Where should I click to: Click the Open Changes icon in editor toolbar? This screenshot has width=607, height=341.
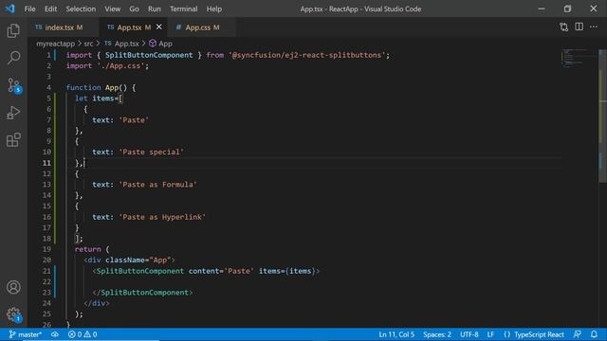coord(564,27)
